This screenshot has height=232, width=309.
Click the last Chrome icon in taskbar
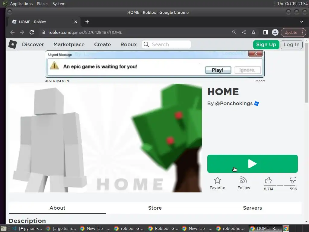point(286,228)
